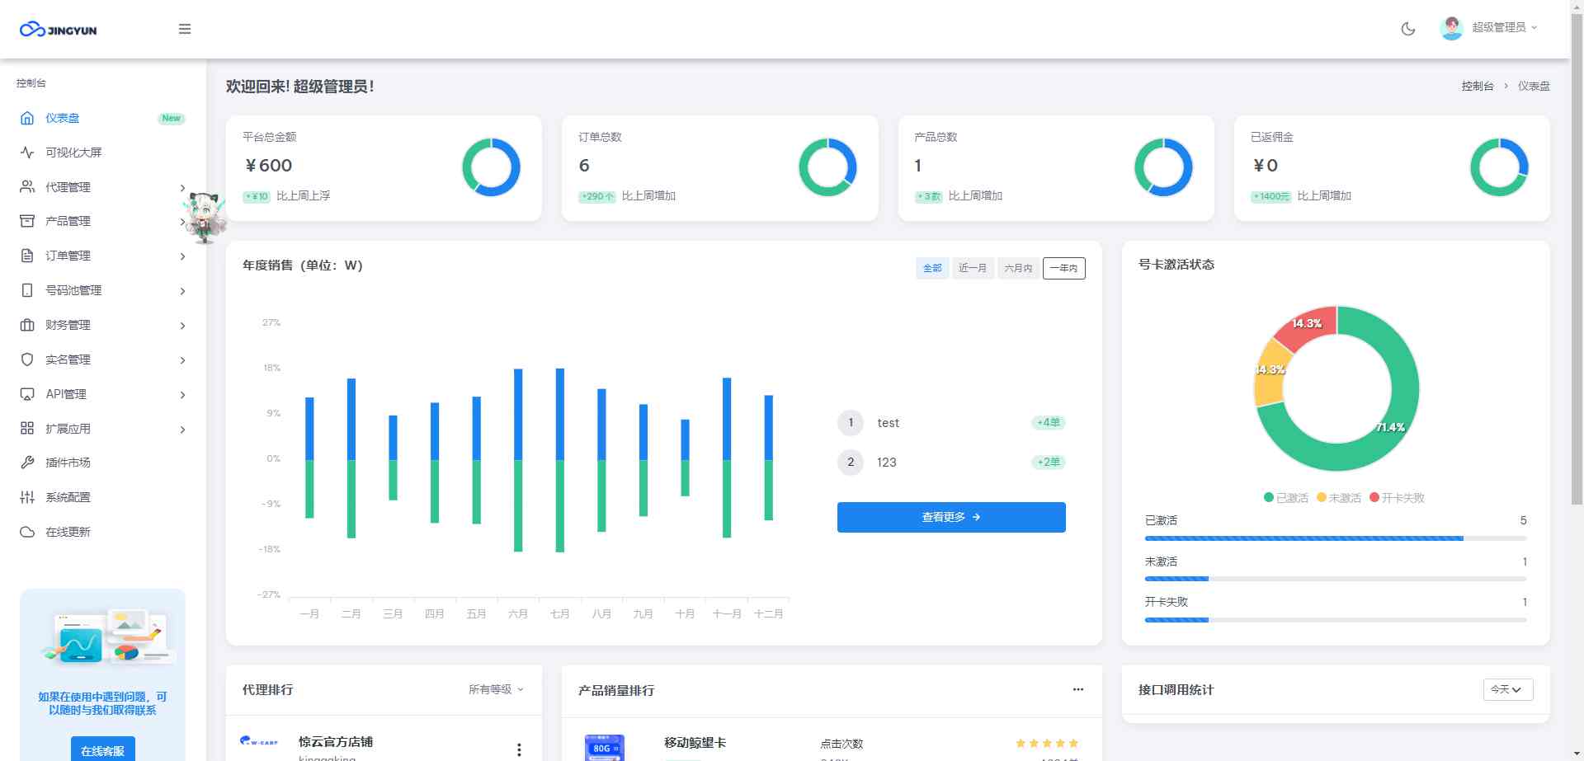The height and width of the screenshot is (761, 1584).
Task: Open the 今天 dropdown in 接口调用统计
Action: (x=1507, y=689)
